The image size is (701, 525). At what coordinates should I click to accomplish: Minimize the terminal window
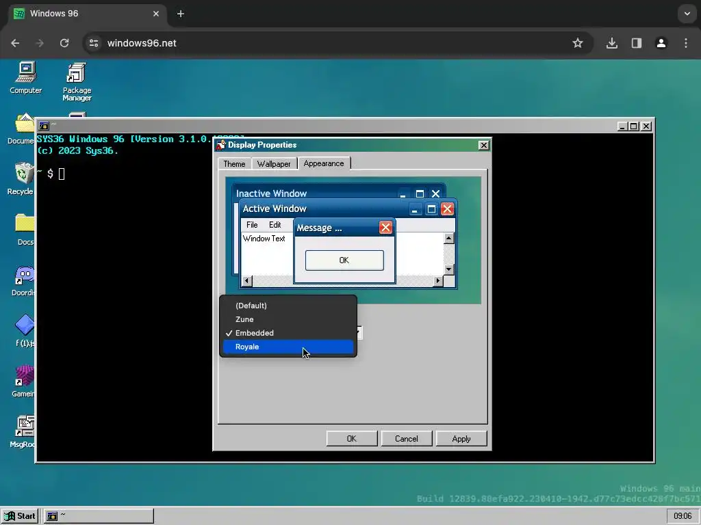coord(622,126)
